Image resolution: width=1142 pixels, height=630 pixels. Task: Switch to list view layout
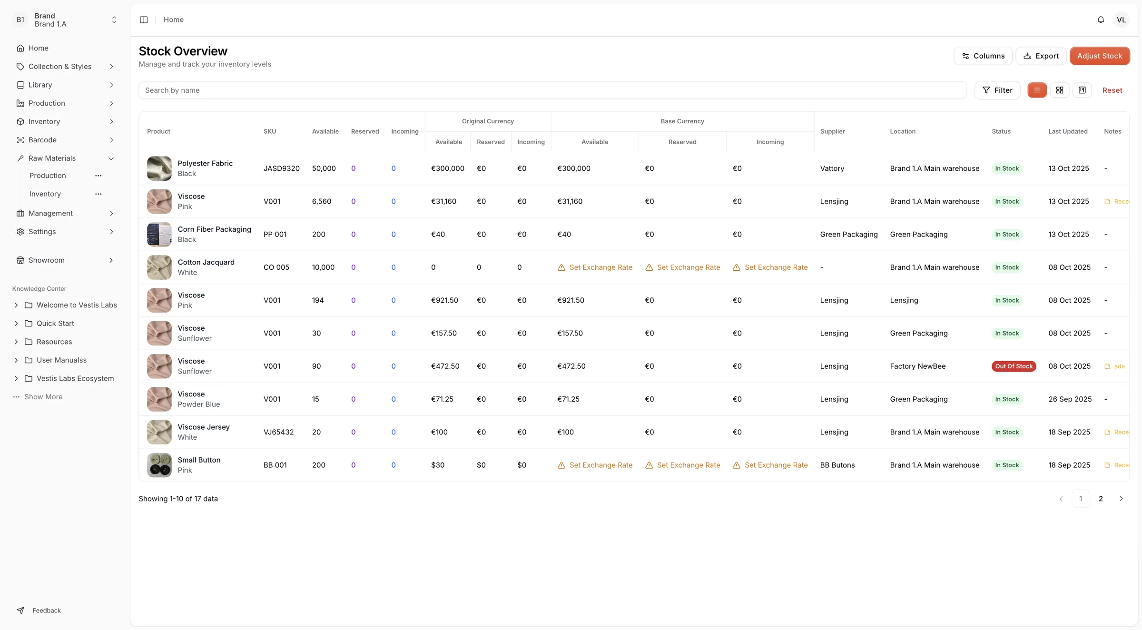(x=1037, y=90)
